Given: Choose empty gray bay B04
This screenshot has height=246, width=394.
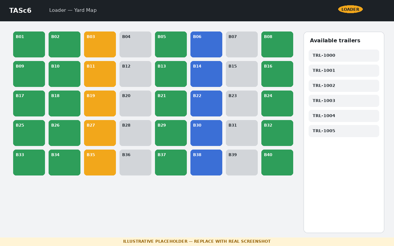Looking at the screenshot, I should pyautogui.click(x=135, y=45).
